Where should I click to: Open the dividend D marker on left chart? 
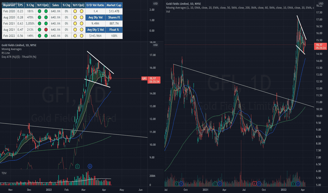tap(90, 166)
